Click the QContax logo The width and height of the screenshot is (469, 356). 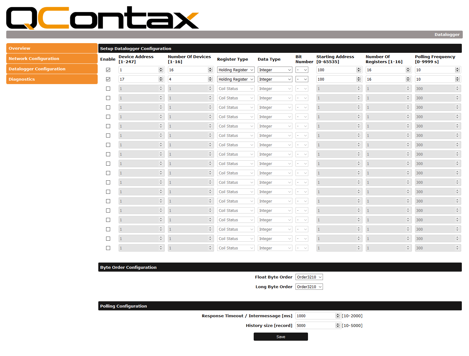click(x=102, y=18)
